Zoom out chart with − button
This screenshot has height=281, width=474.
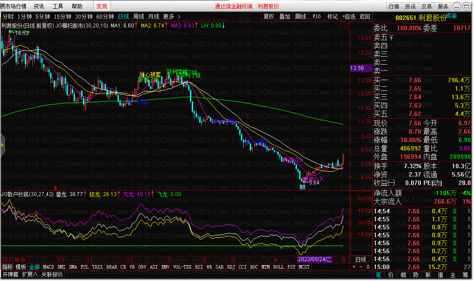point(361,267)
